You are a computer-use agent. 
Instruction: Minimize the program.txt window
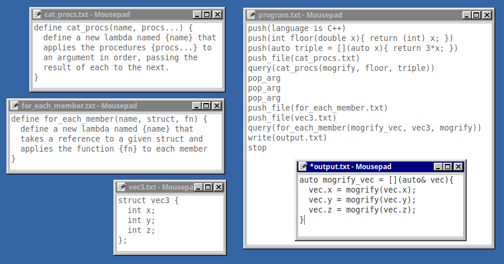(x=467, y=15)
